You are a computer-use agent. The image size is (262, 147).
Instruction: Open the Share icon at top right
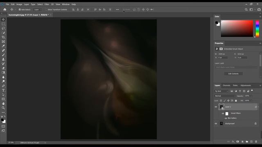(x=259, y=9)
